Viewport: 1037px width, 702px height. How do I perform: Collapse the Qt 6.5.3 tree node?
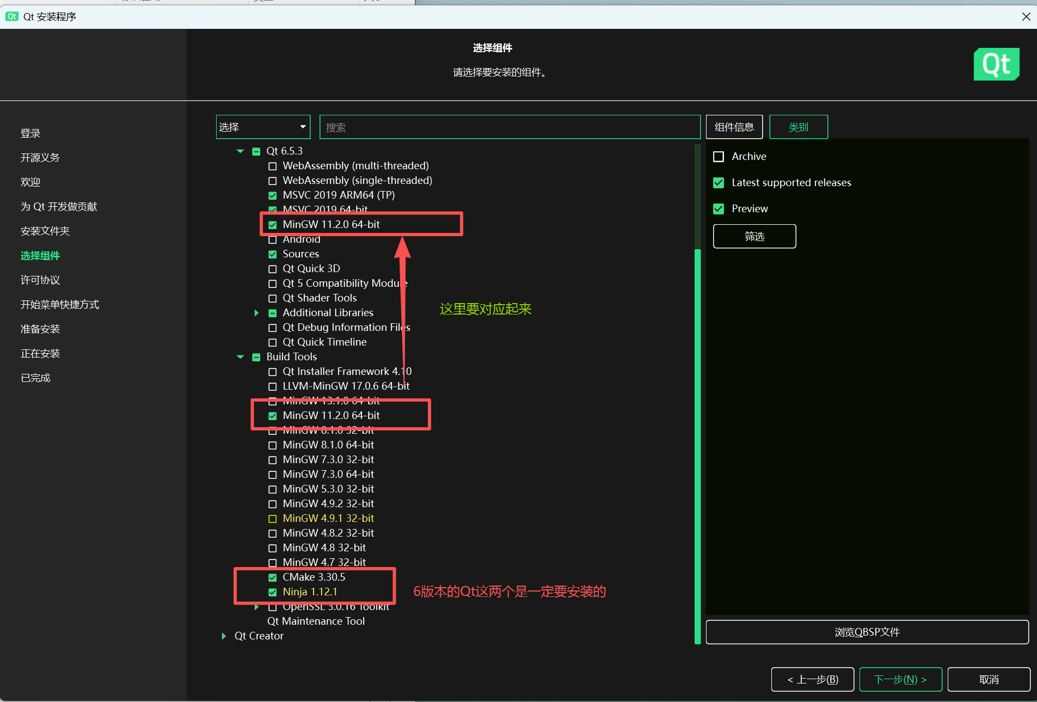click(240, 151)
